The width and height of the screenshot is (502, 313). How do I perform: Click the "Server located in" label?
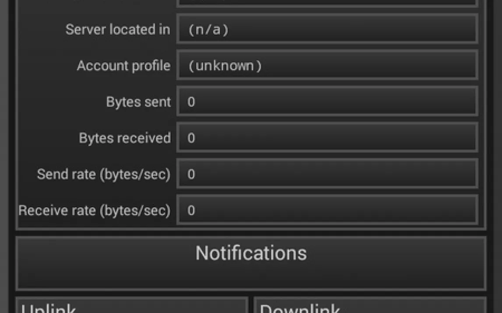(x=117, y=29)
